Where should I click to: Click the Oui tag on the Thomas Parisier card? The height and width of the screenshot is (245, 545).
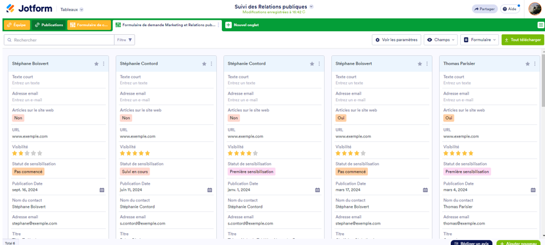coord(449,118)
